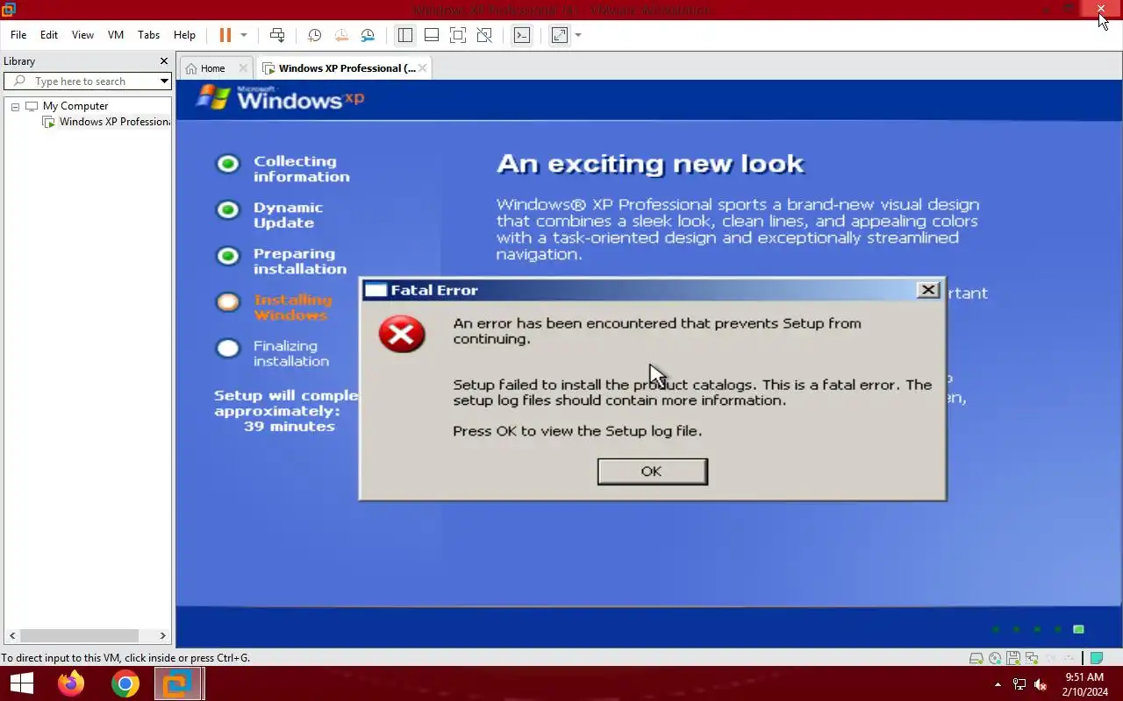The height and width of the screenshot is (701, 1123).
Task: Send Ctrl+Alt+Del to the virtual machine
Action: [277, 35]
